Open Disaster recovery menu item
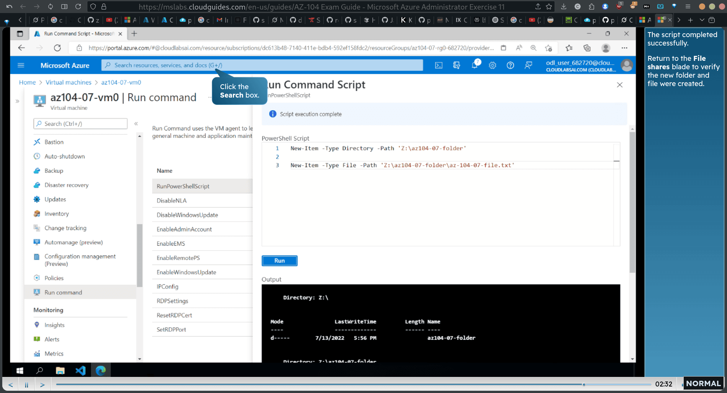 [66, 185]
